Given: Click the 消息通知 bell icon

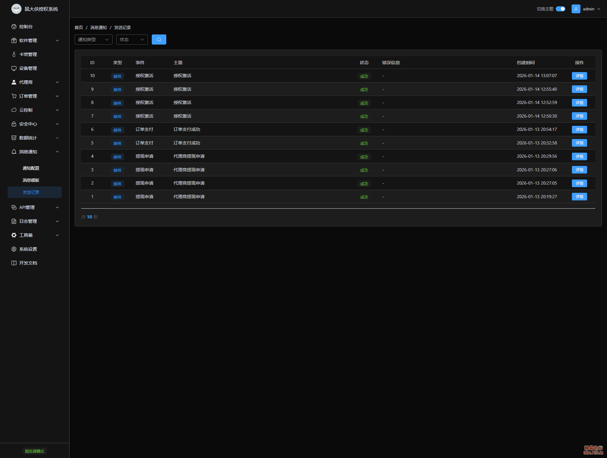Looking at the screenshot, I should tap(14, 152).
